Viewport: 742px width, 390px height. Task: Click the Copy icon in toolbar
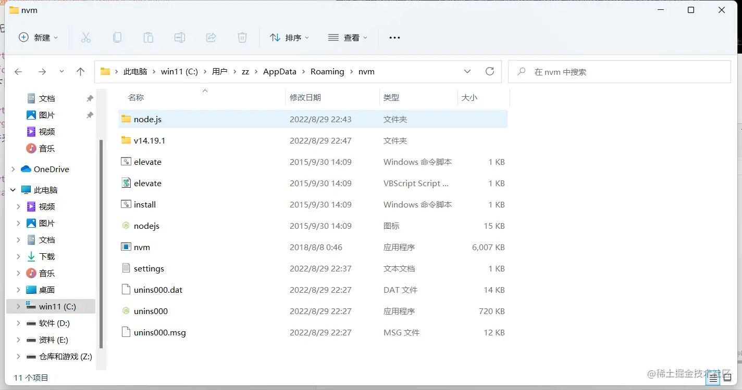tap(117, 37)
